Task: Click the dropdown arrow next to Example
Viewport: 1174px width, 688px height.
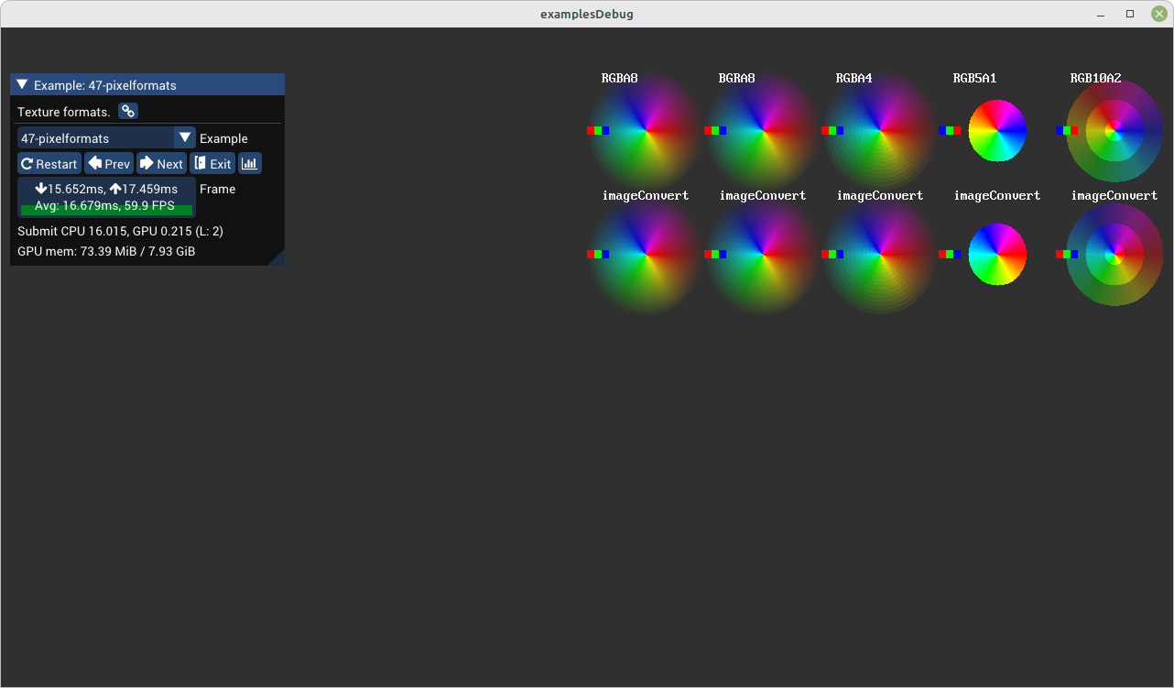Action: [x=185, y=137]
